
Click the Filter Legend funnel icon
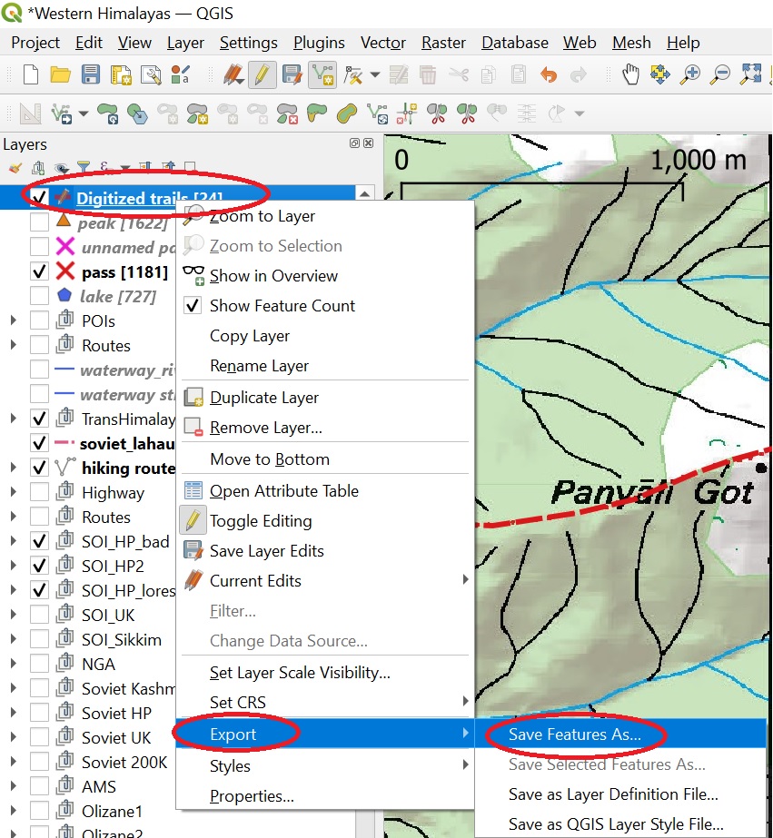[84, 167]
